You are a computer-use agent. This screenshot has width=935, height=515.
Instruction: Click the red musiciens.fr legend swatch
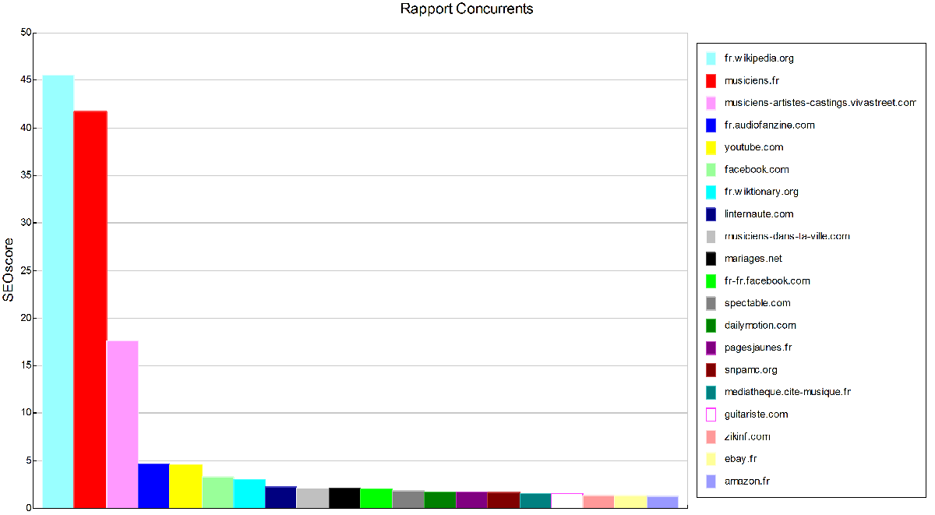tap(711, 80)
